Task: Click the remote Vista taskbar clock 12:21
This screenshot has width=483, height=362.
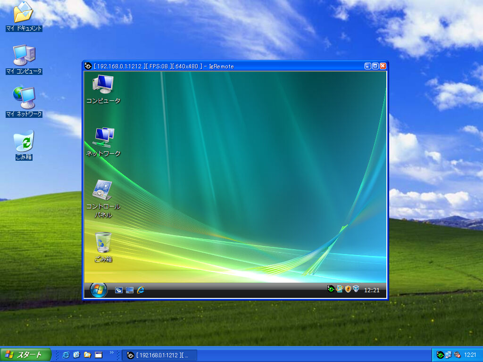Action: 372,290
